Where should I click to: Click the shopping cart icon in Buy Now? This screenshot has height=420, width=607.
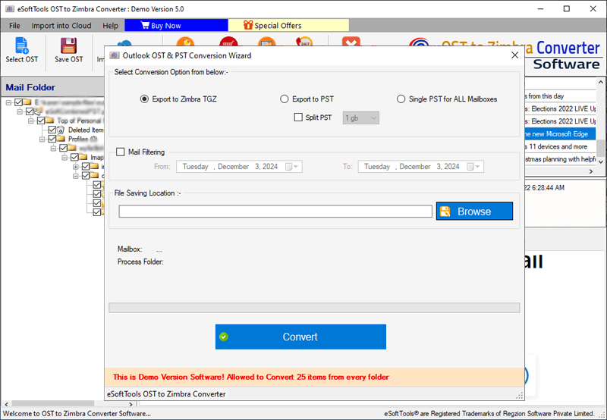click(145, 25)
